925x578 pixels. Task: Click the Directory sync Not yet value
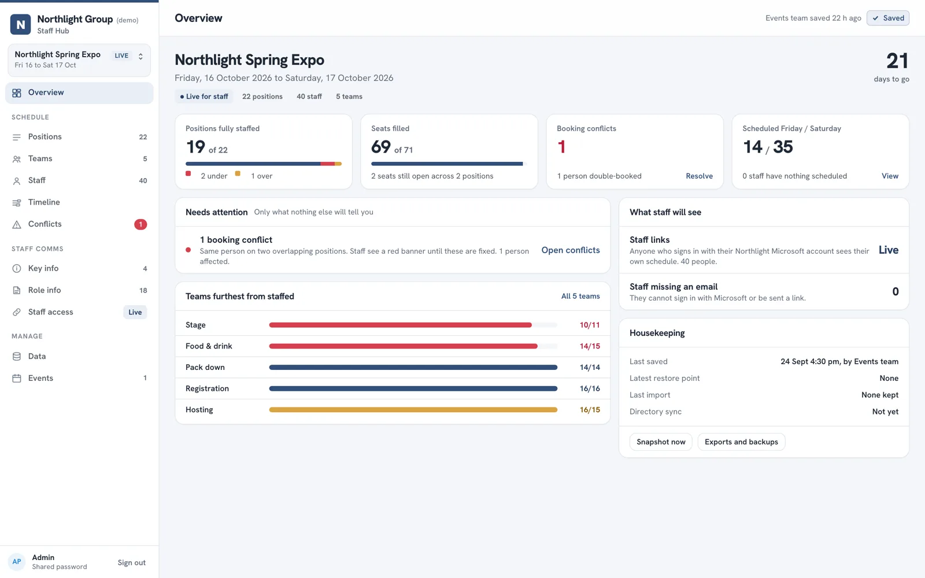click(885, 412)
